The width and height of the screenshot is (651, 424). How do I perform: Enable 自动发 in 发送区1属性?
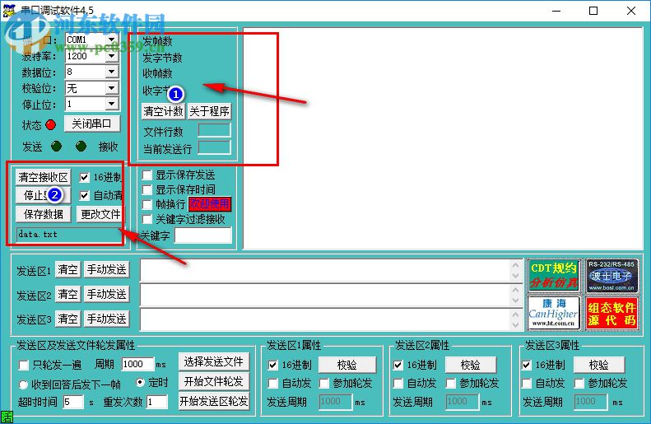coord(272,383)
